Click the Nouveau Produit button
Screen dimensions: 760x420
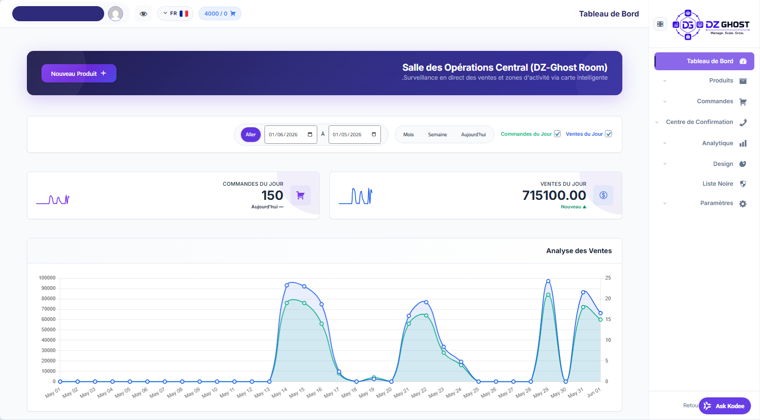coord(79,74)
